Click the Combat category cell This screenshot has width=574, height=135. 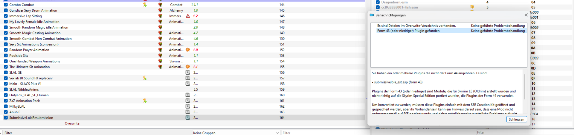[176, 5]
